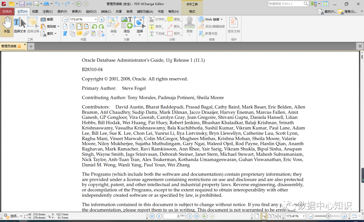This screenshot has width=364, height=222.
Task: Expand the Find (查找) dropdown in the tools group
Action: (x=56, y=34)
